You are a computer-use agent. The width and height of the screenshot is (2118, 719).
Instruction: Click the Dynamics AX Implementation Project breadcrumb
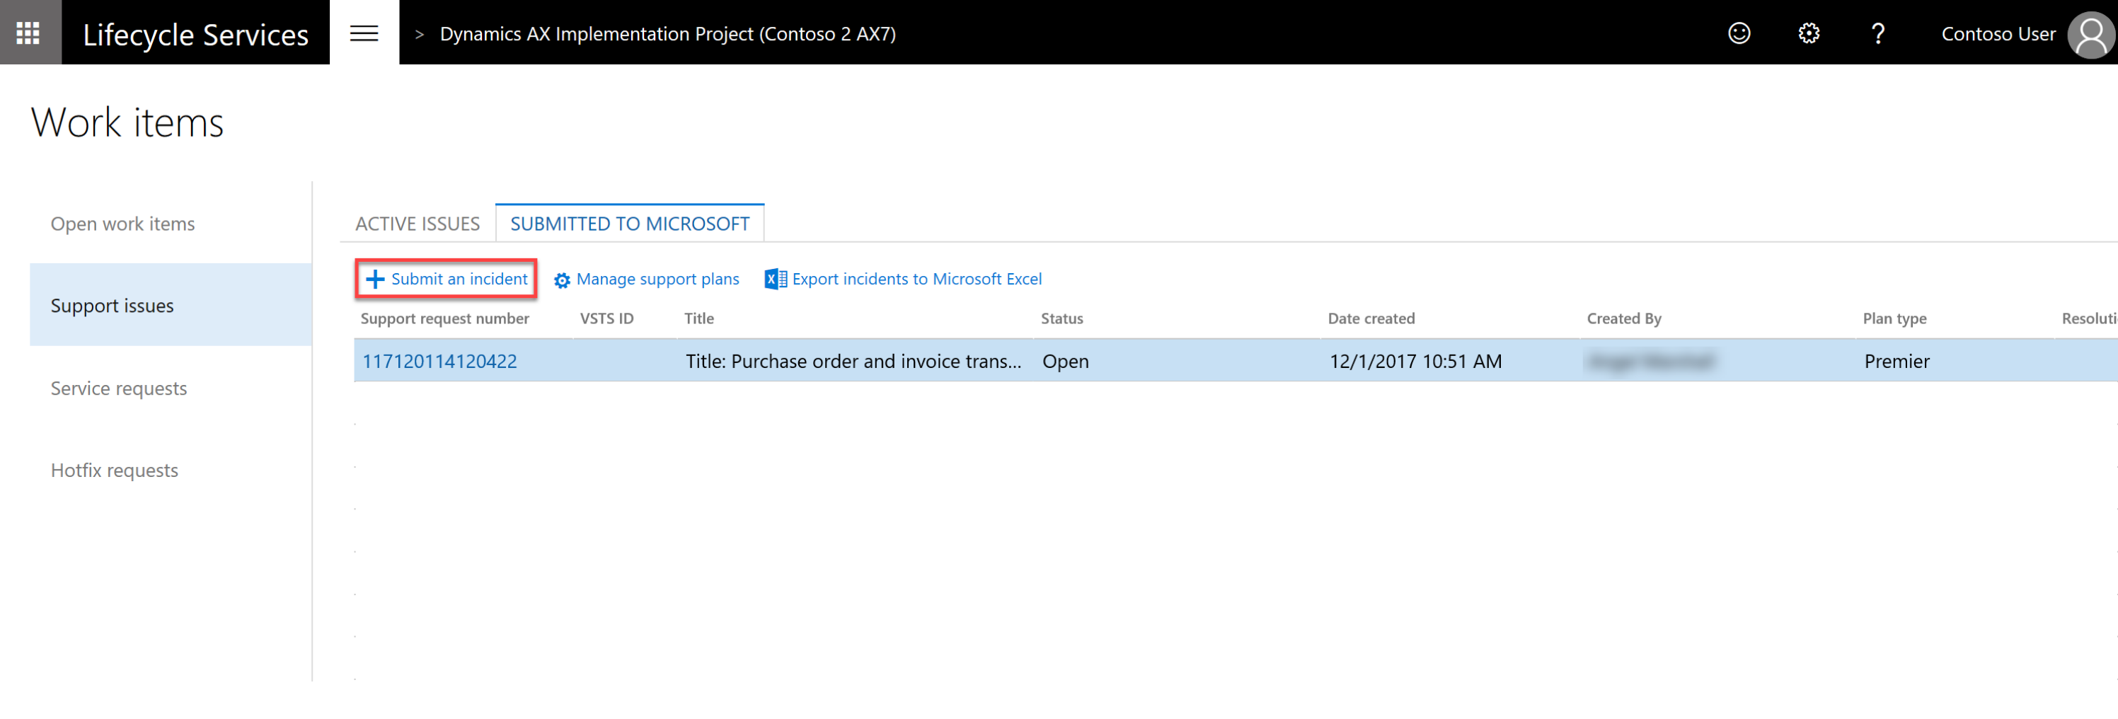click(x=667, y=34)
